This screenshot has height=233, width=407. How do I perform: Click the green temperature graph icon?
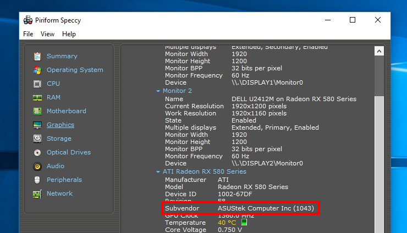point(244,222)
